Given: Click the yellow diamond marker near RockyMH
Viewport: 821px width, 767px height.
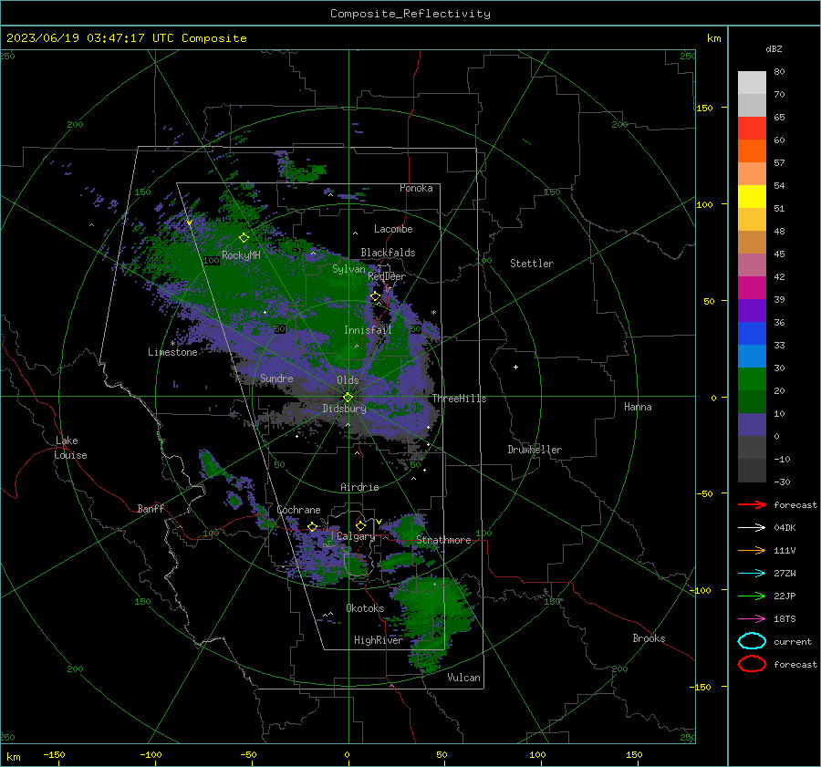Looking at the screenshot, I should pos(244,238).
